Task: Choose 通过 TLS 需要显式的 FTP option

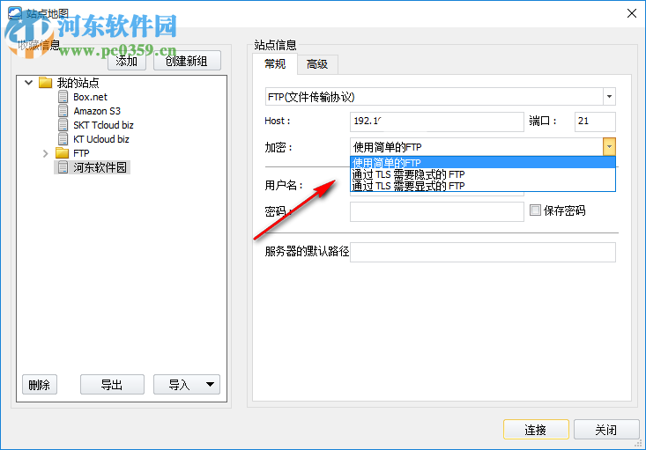Action: point(482,186)
